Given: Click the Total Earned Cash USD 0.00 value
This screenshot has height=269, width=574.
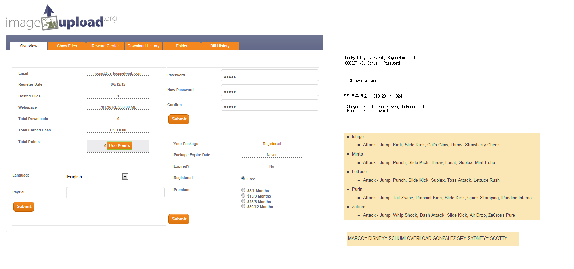Looking at the screenshot, I should 118,130.
